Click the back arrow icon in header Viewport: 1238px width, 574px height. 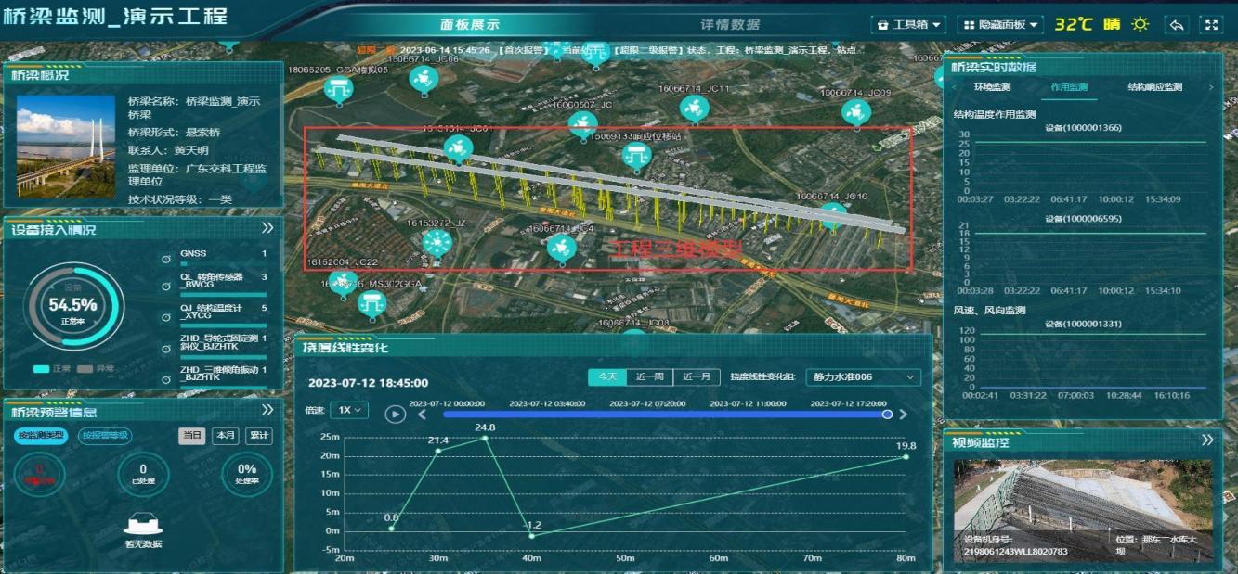click(1177, 25)
